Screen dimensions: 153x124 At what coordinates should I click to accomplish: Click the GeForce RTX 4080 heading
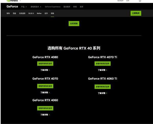[x=45, y=57]
